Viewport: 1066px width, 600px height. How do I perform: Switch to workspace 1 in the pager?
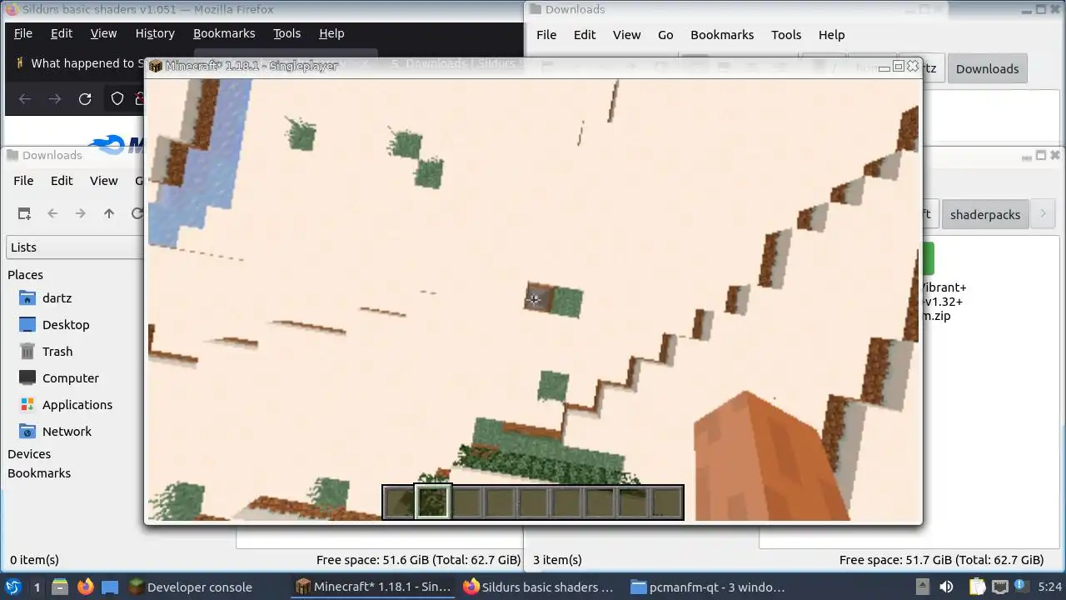[37, 587]
